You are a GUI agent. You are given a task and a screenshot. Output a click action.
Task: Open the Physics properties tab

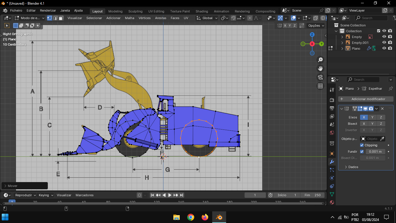(x=332, y=178)
